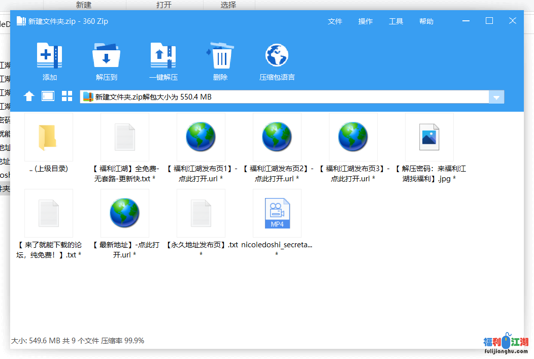Open the 操作 menu
The height and width of the screenshot is (359, 534).
click(x=365, y=21)
